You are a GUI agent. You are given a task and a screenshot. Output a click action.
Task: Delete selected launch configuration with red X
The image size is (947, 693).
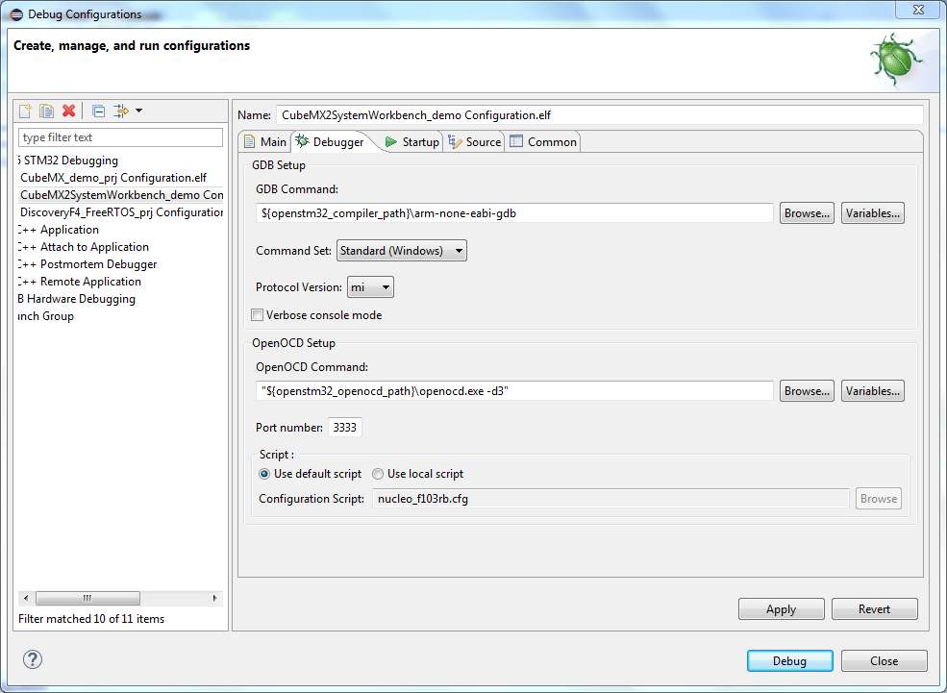pyautogui.click(x=68, y=111)
